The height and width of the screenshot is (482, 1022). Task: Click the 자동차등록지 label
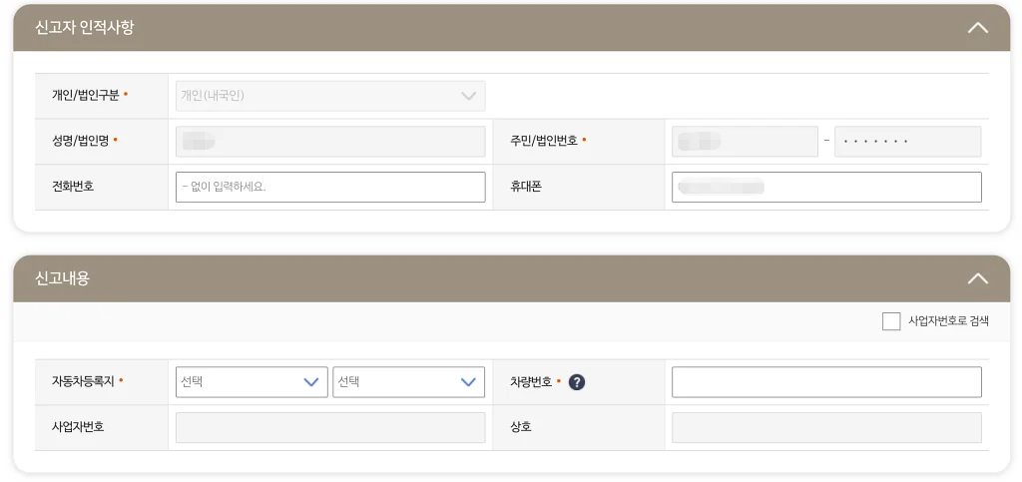point(83,381)
